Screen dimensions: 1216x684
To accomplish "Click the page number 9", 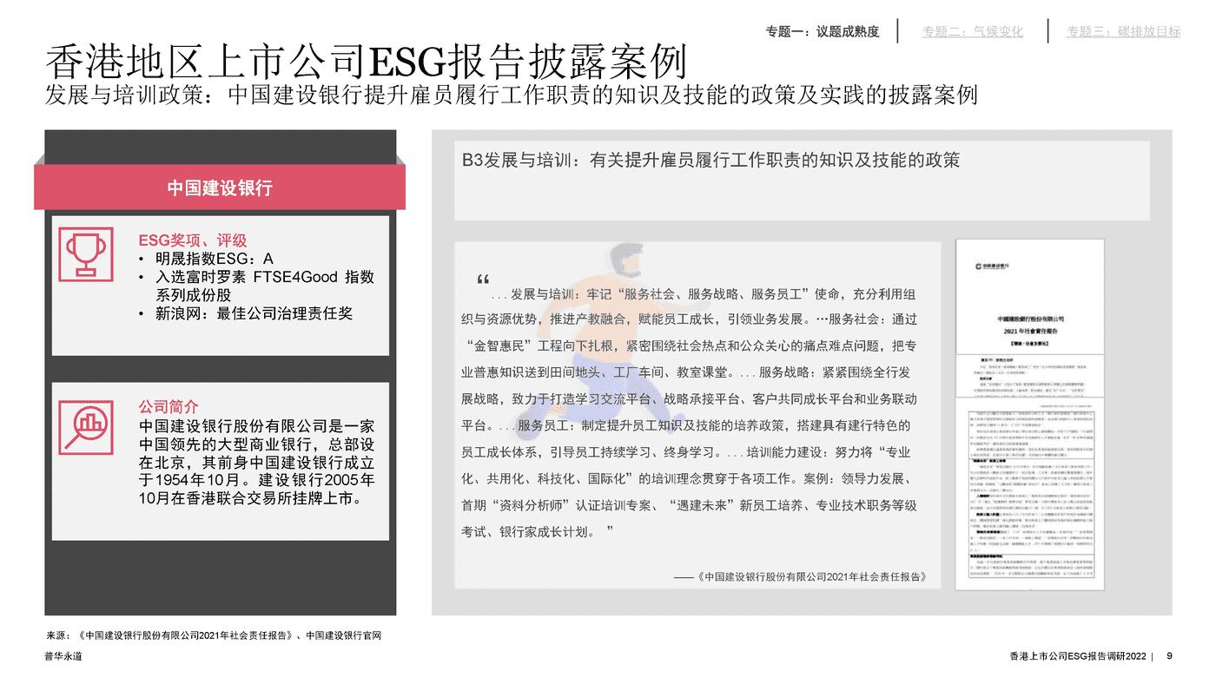I will pos(1169,656).
